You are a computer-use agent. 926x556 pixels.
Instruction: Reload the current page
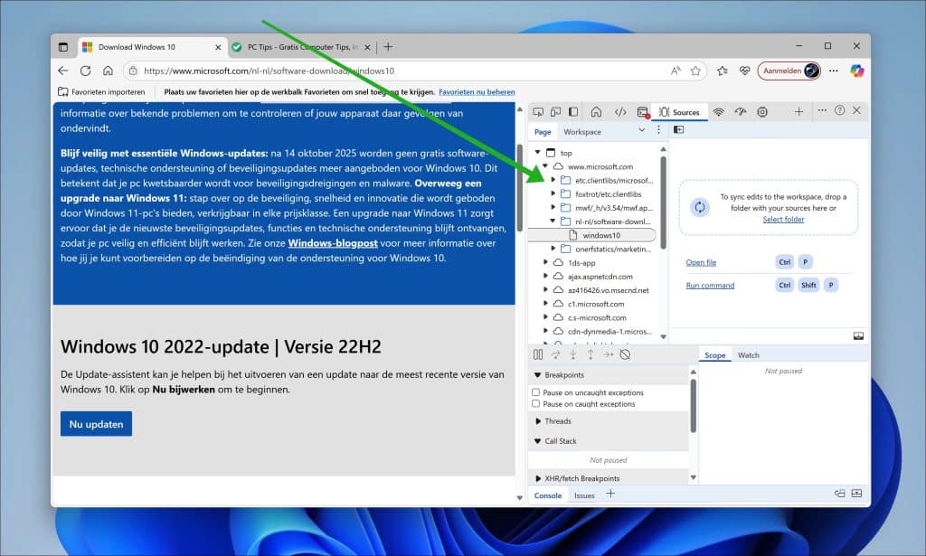(x=86, y=71)
